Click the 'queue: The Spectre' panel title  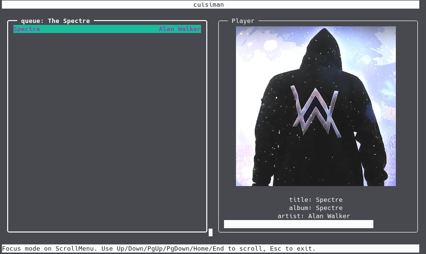(56, 21)
